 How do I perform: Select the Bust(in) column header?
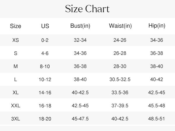click(x=80, y=26)
